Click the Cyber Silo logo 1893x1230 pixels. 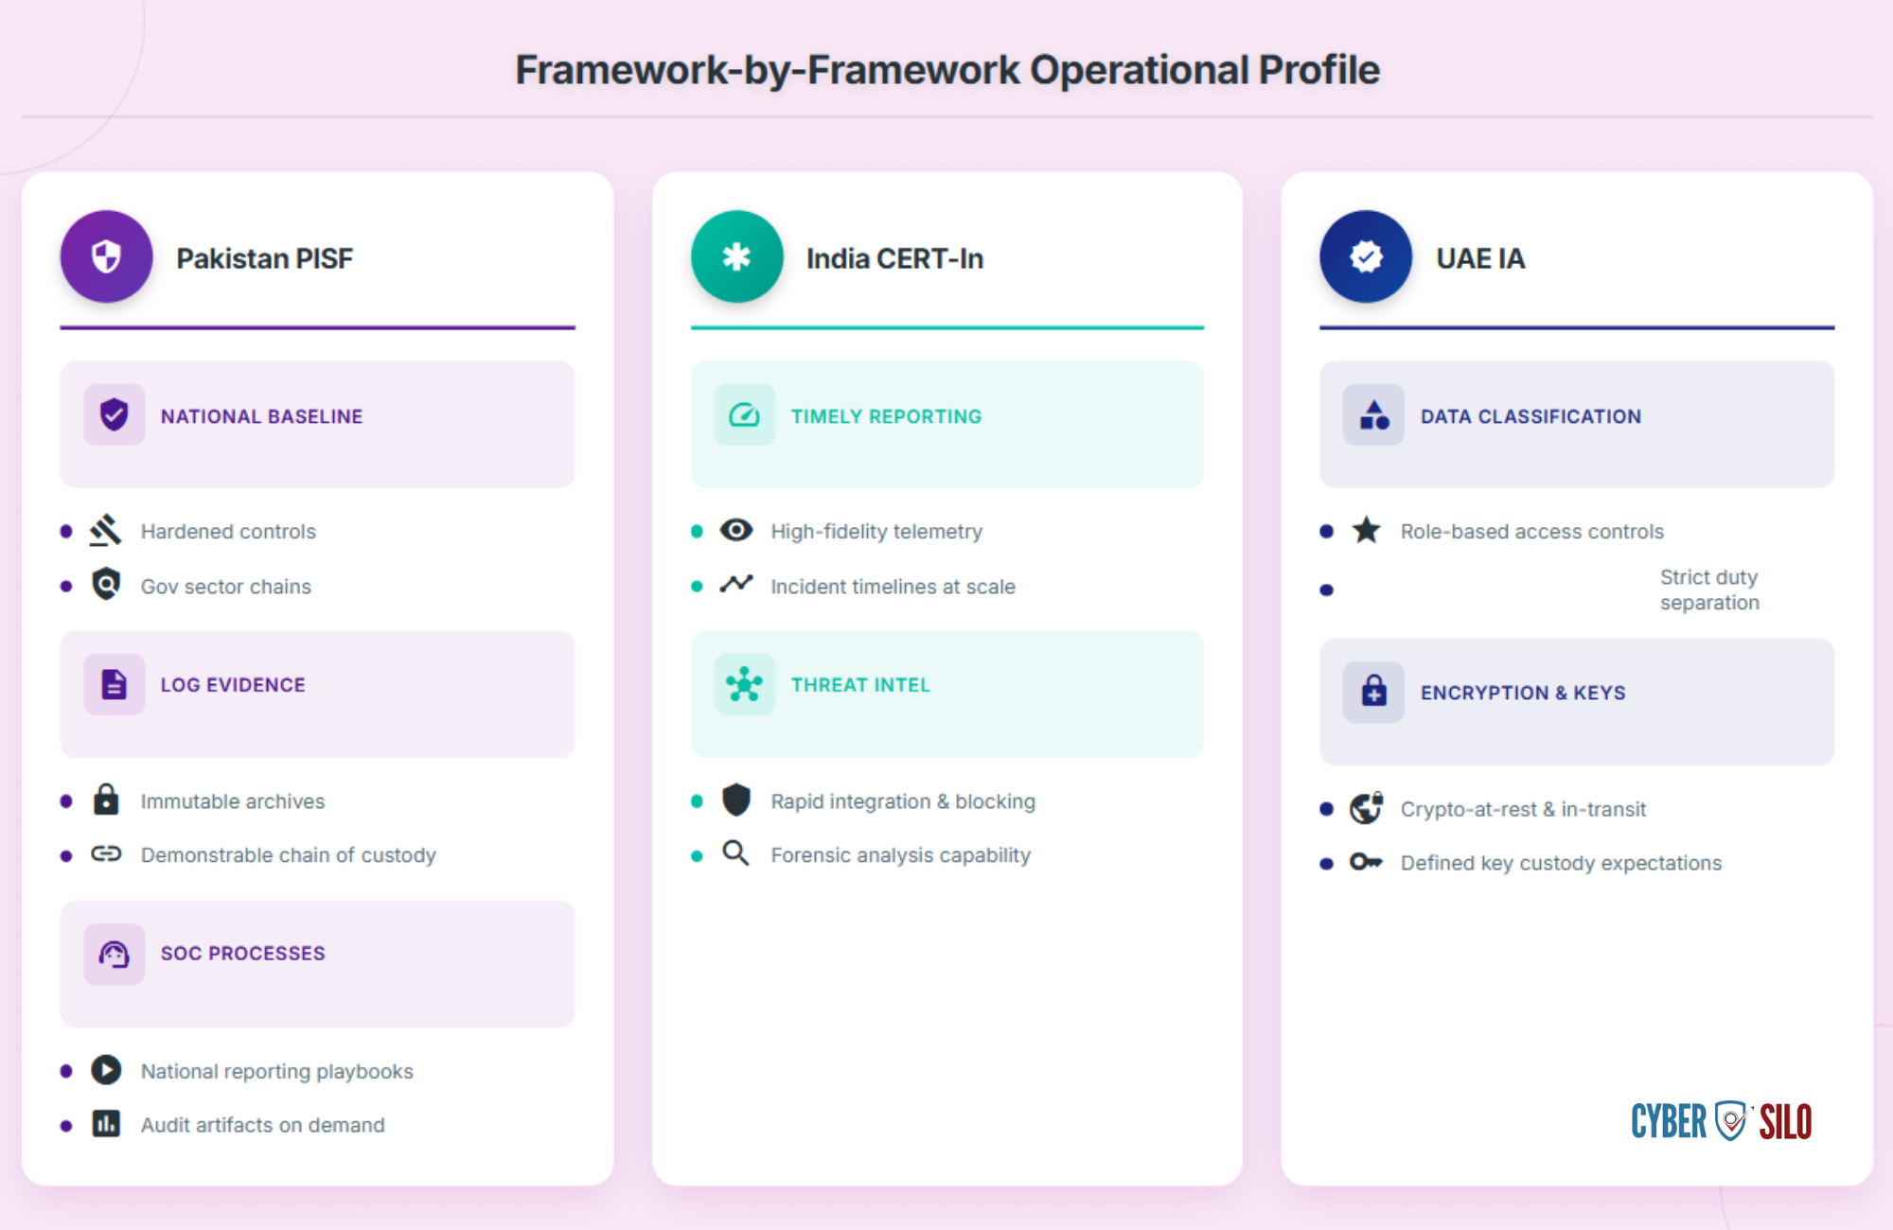point(1721,1122)
